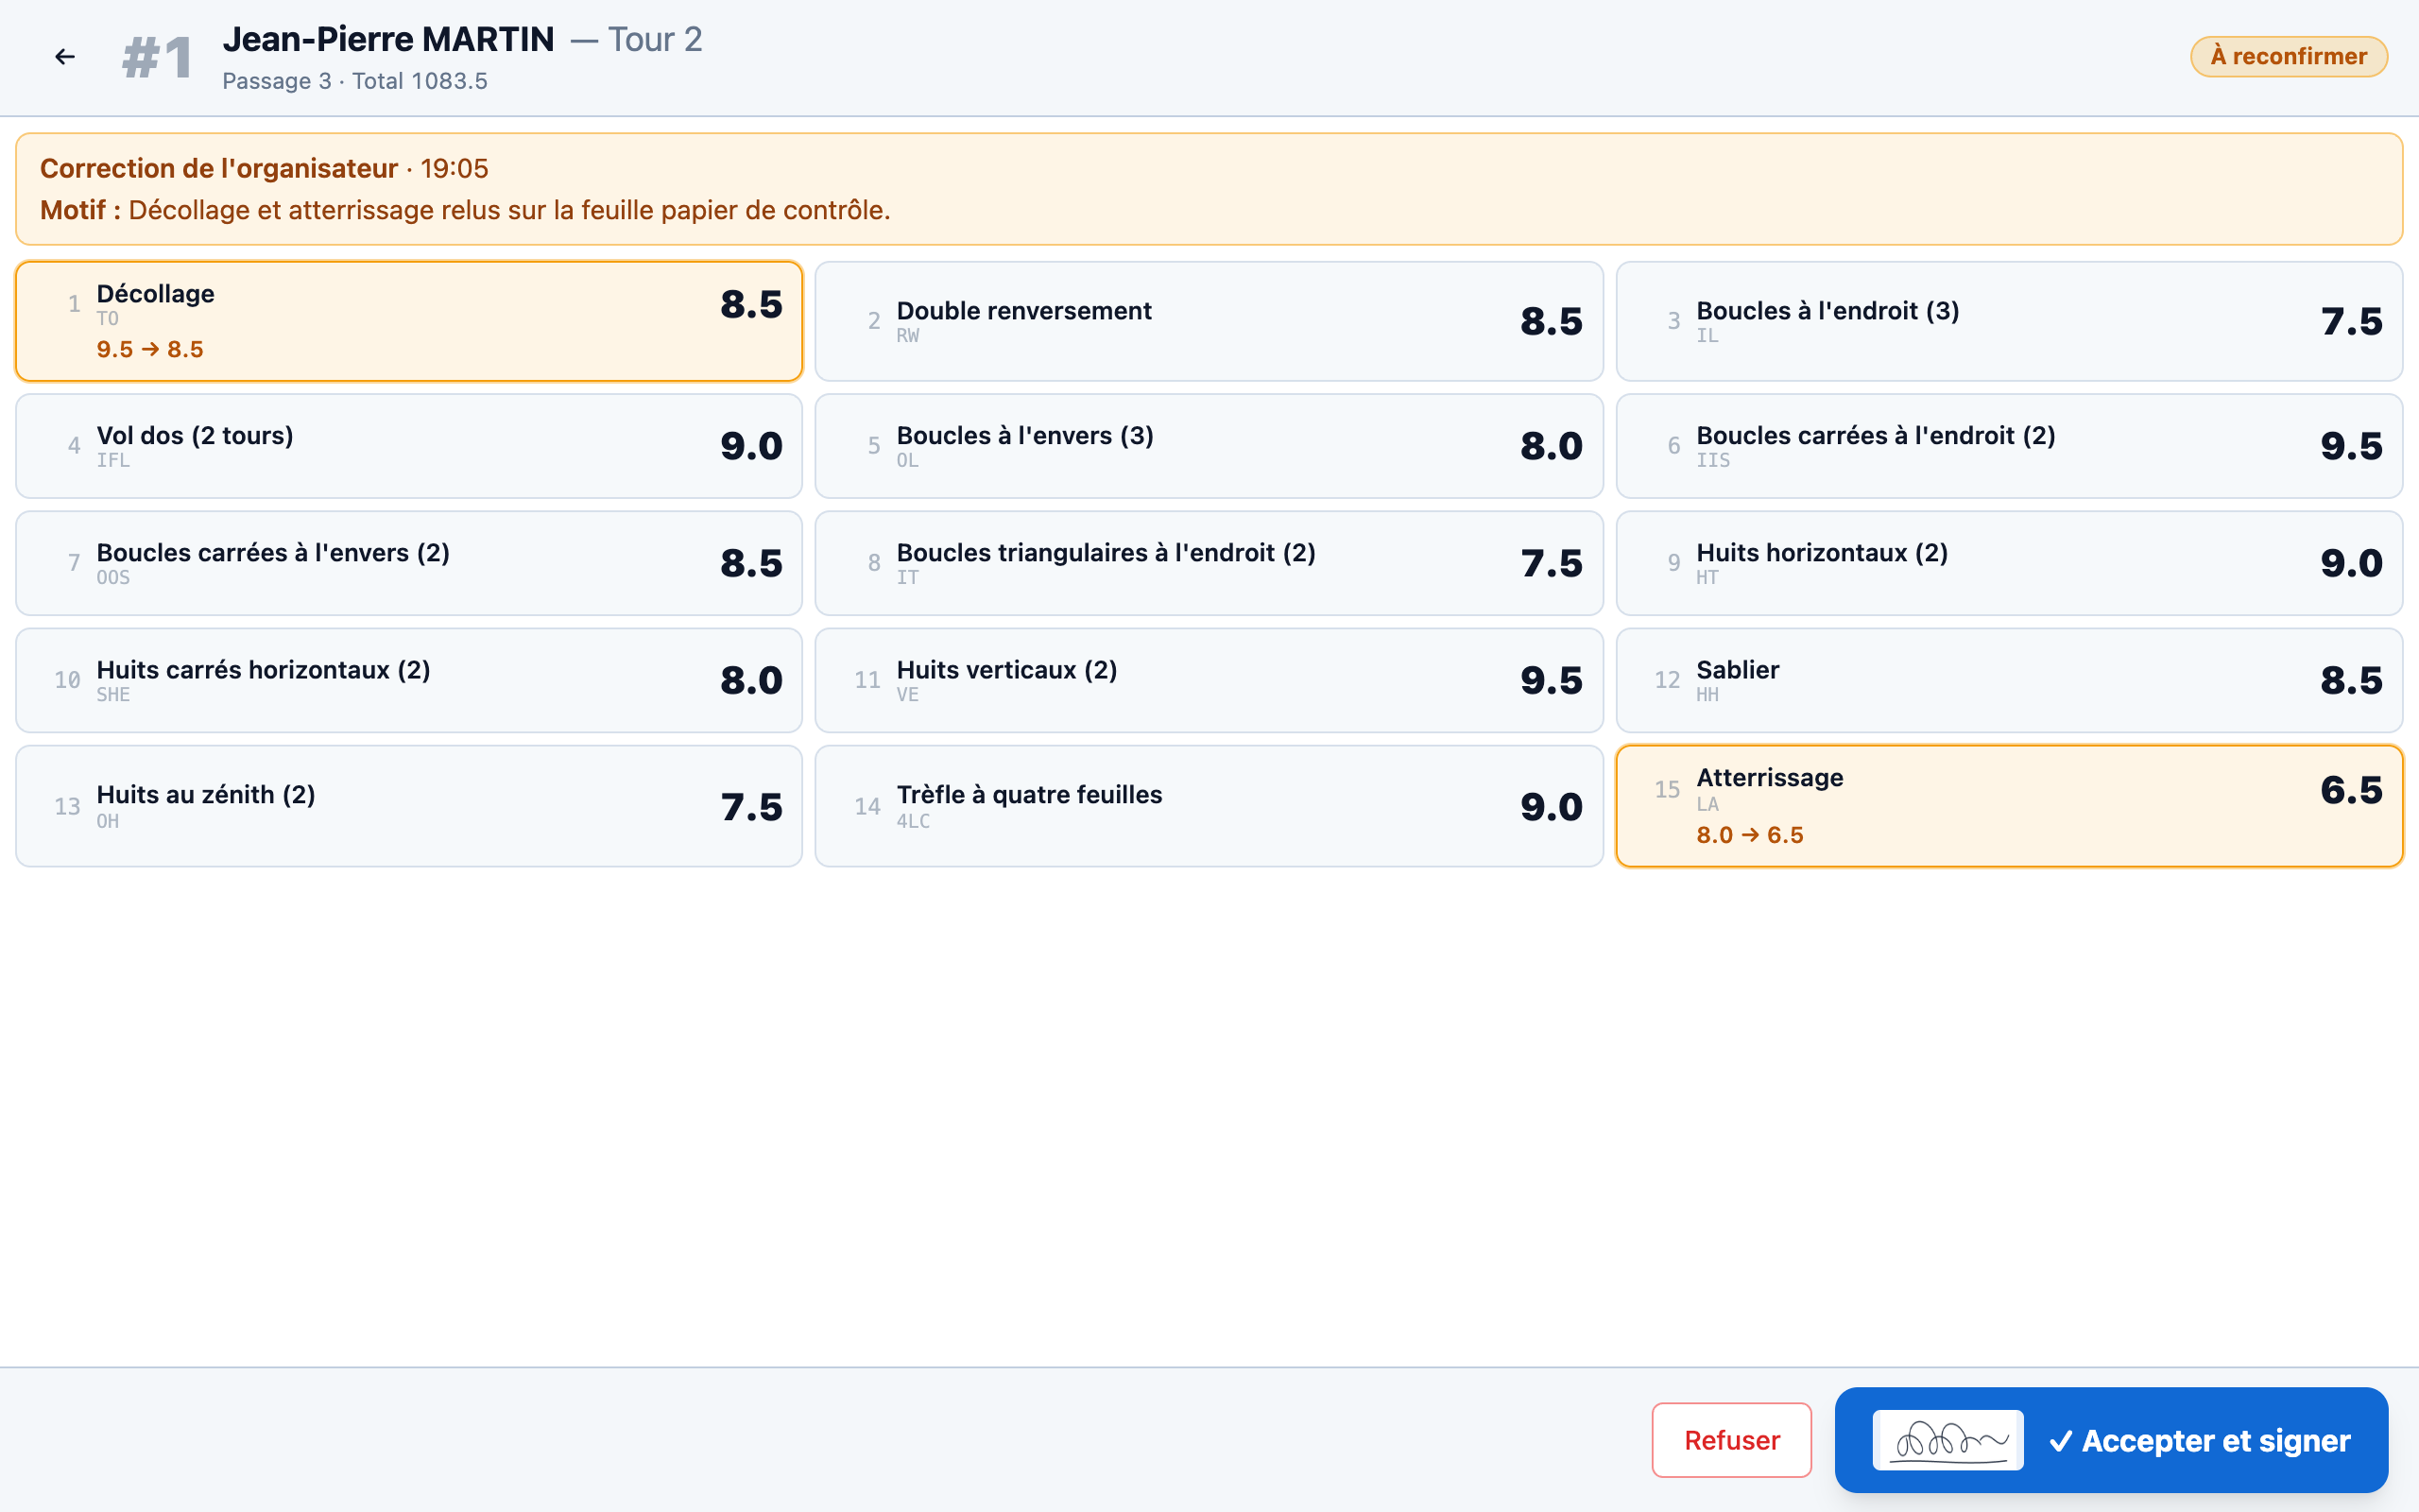The height and width of the screenshot is (1512, 2419).
Task: Select the Sablier maneuver card
Action: pyautogui.click(x=2009, y=680)
